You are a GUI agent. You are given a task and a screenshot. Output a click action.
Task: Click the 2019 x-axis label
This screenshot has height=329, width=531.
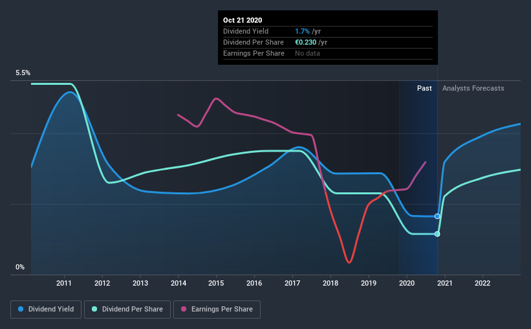point(369,283)
